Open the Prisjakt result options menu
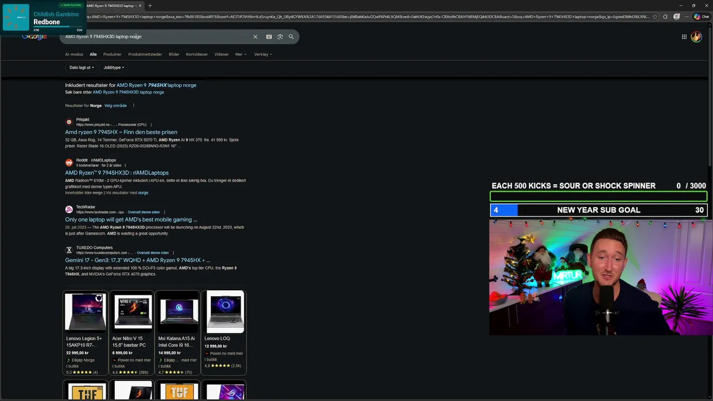Image resolution: width=713 pixels, height=401 pixels. pyautogui.click(x=151, y=125)
